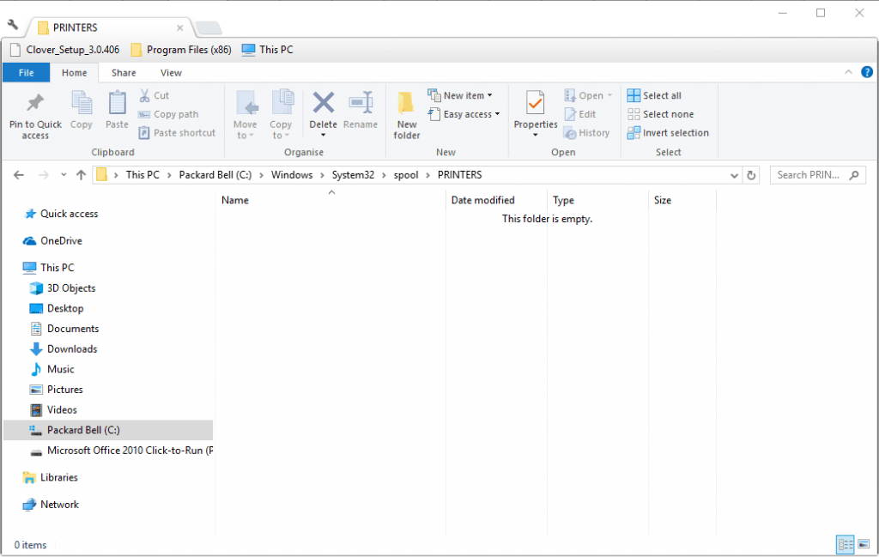
Task: Open Program Files (x86) bookmark
Action: point(181,50)
